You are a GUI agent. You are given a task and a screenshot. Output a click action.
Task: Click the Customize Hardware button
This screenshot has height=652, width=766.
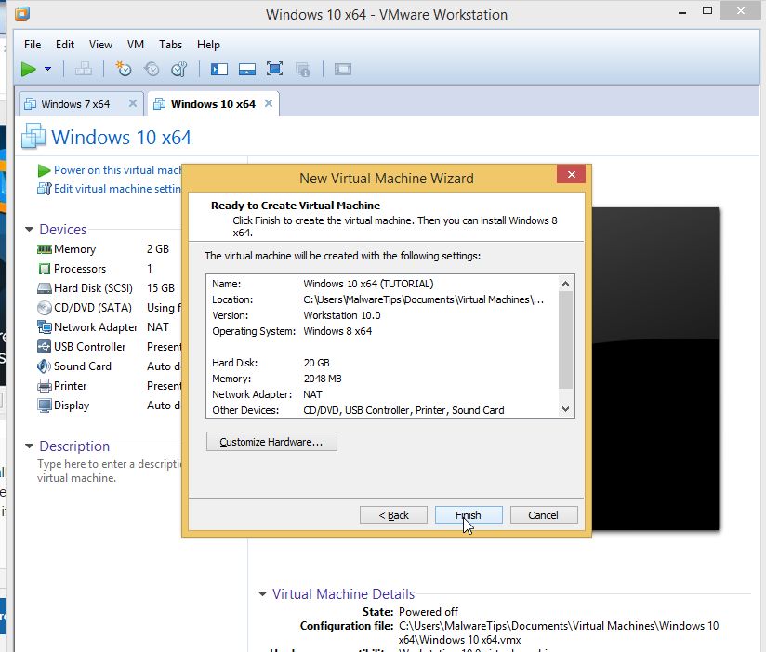271,442
